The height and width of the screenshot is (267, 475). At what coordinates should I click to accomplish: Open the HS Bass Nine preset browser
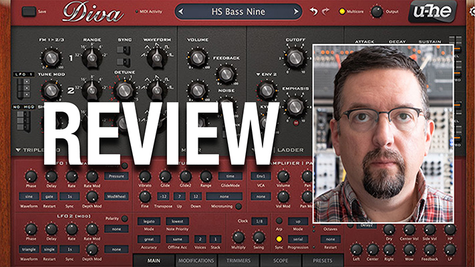point(239,11)
